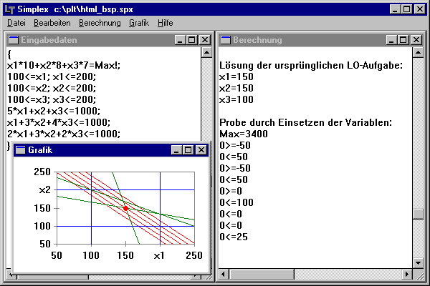Click the red optimum point in graph
Screen dimensions: 430x286
pyautogui.click(x=125, y=208)
